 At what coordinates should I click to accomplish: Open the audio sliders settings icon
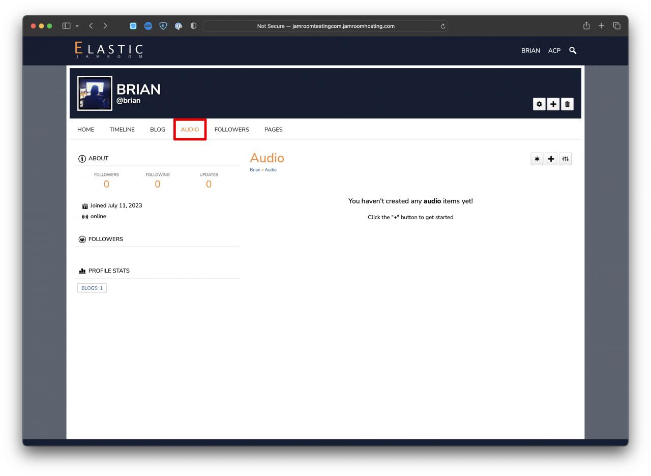coord(565,159)
